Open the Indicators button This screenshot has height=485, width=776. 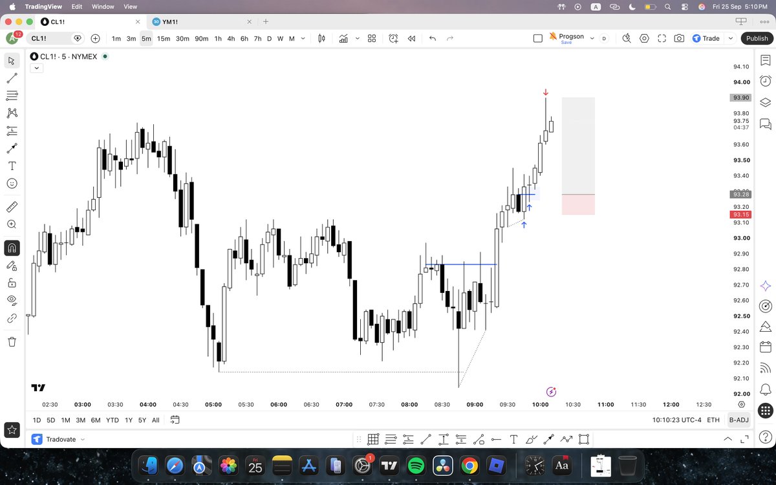tap(343, 39)
